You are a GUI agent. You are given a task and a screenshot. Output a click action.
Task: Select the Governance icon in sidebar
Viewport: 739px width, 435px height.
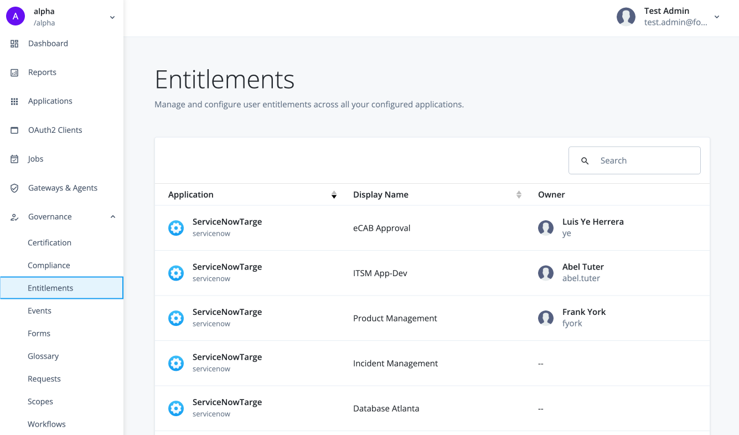tap(14, 216)
